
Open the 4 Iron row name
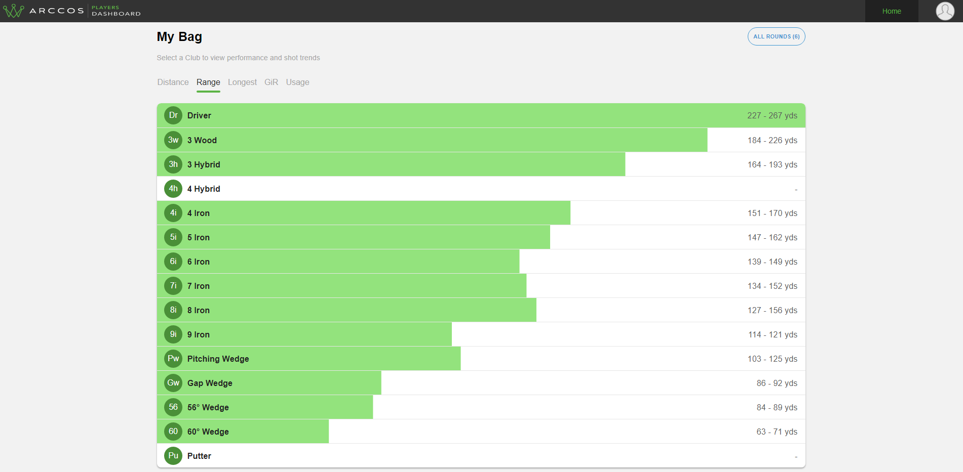[199, 213]
